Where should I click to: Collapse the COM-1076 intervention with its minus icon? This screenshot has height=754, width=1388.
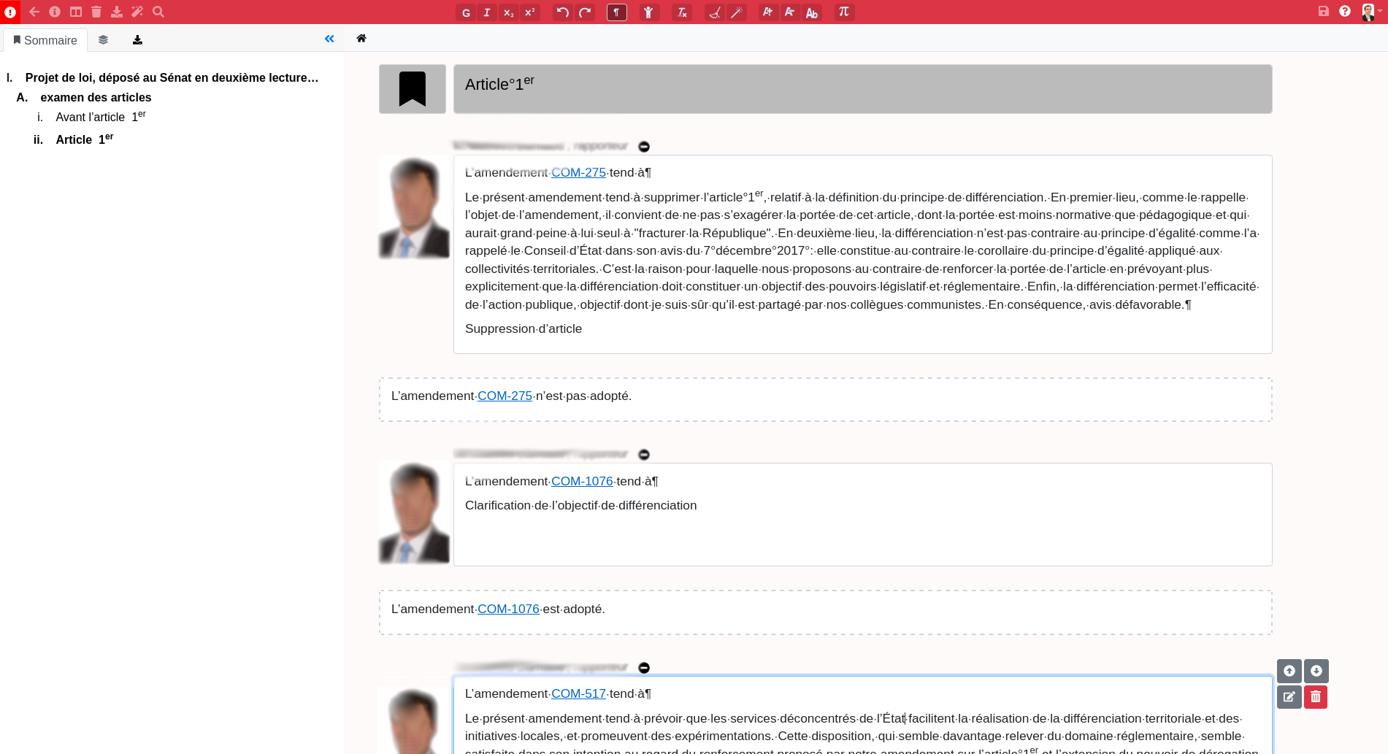pos(644,455)
